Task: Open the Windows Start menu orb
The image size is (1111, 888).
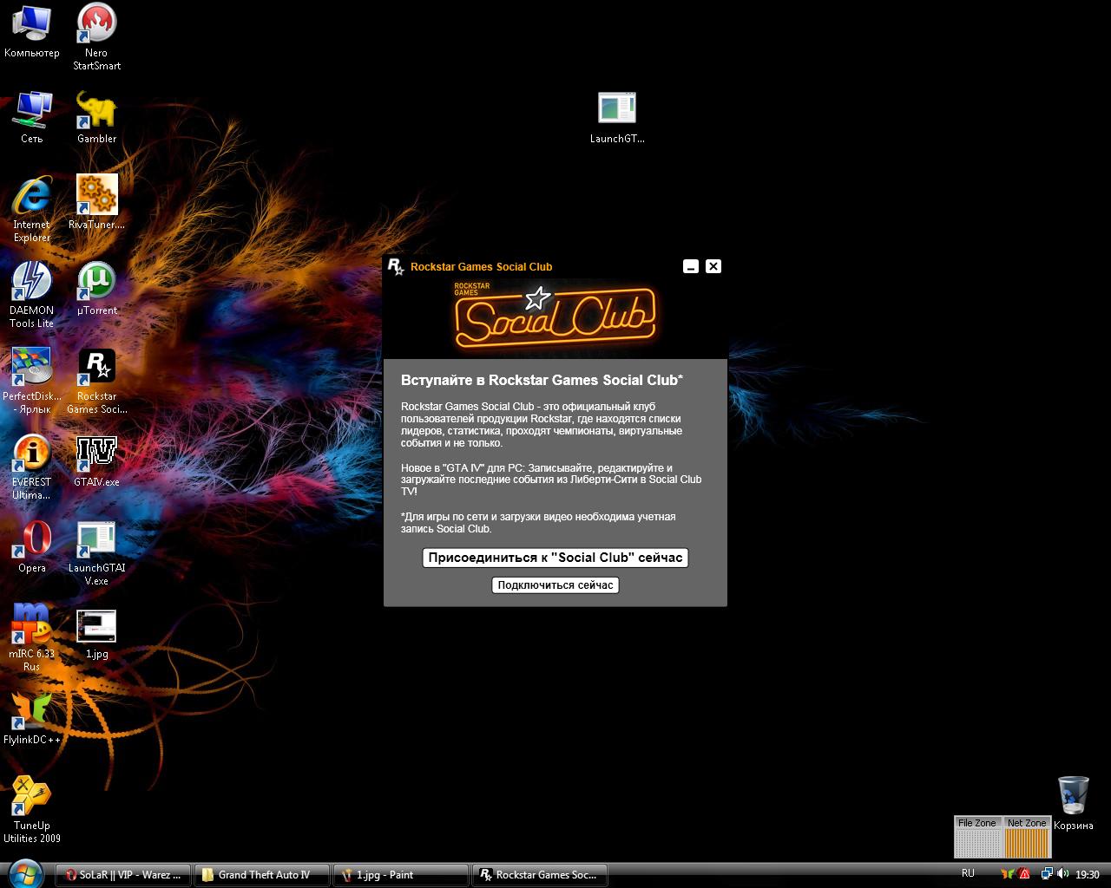Action: pos(24,873)
